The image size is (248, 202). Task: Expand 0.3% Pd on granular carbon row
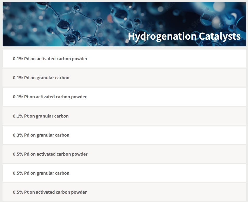[x=124, y=135]
